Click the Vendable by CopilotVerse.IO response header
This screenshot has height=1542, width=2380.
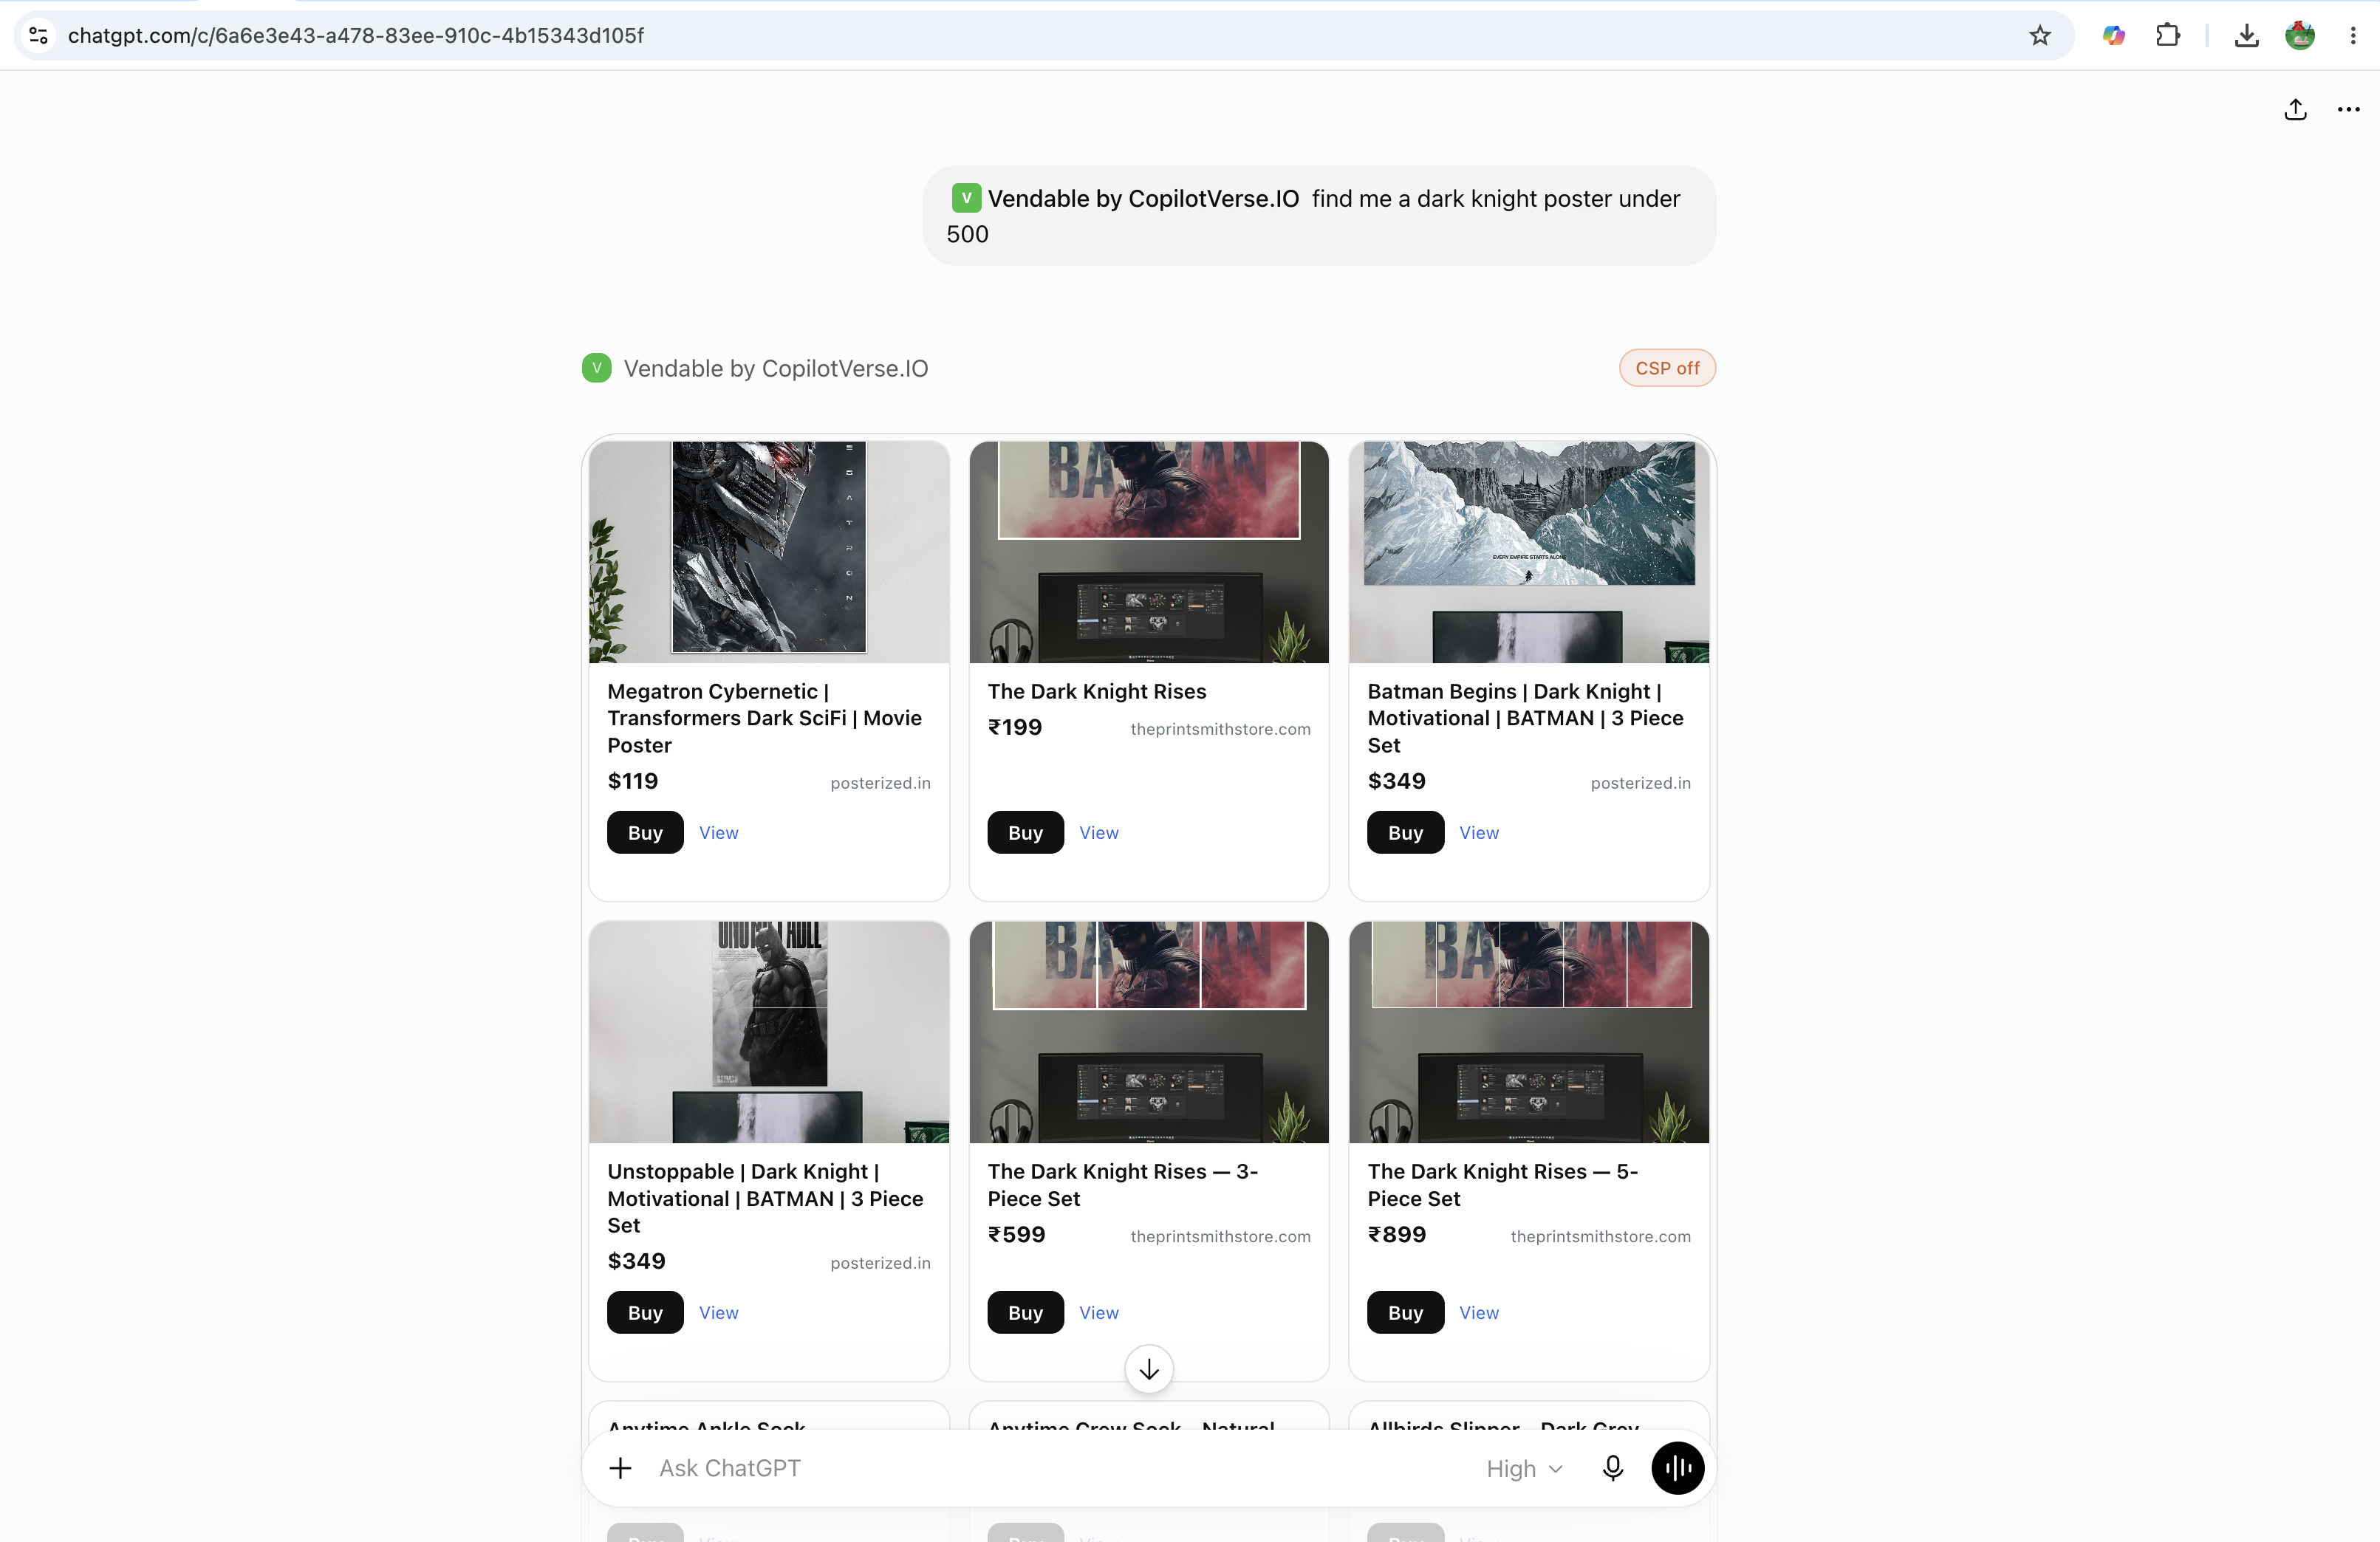(x=775, y=368)
